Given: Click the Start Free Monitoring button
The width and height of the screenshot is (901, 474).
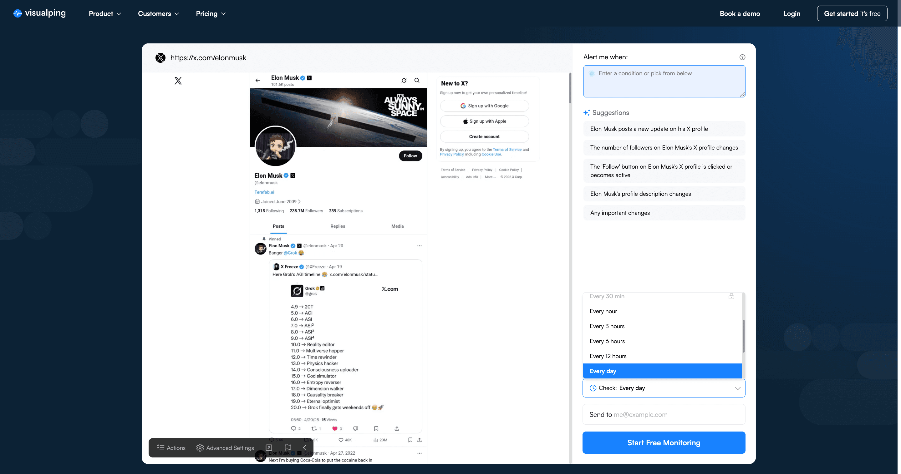Looking at the screenshot, I should [664, 442].
